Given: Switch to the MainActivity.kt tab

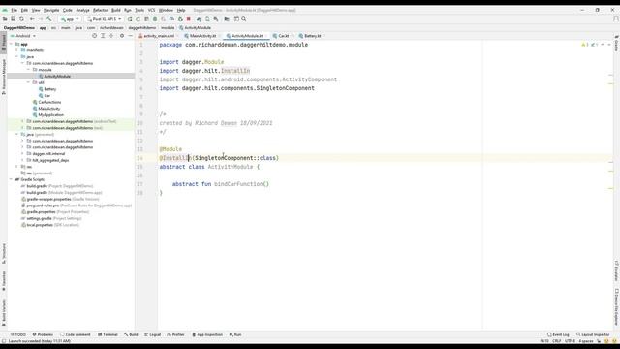Looking at the screenshot, I should click(x=201, y=36).
